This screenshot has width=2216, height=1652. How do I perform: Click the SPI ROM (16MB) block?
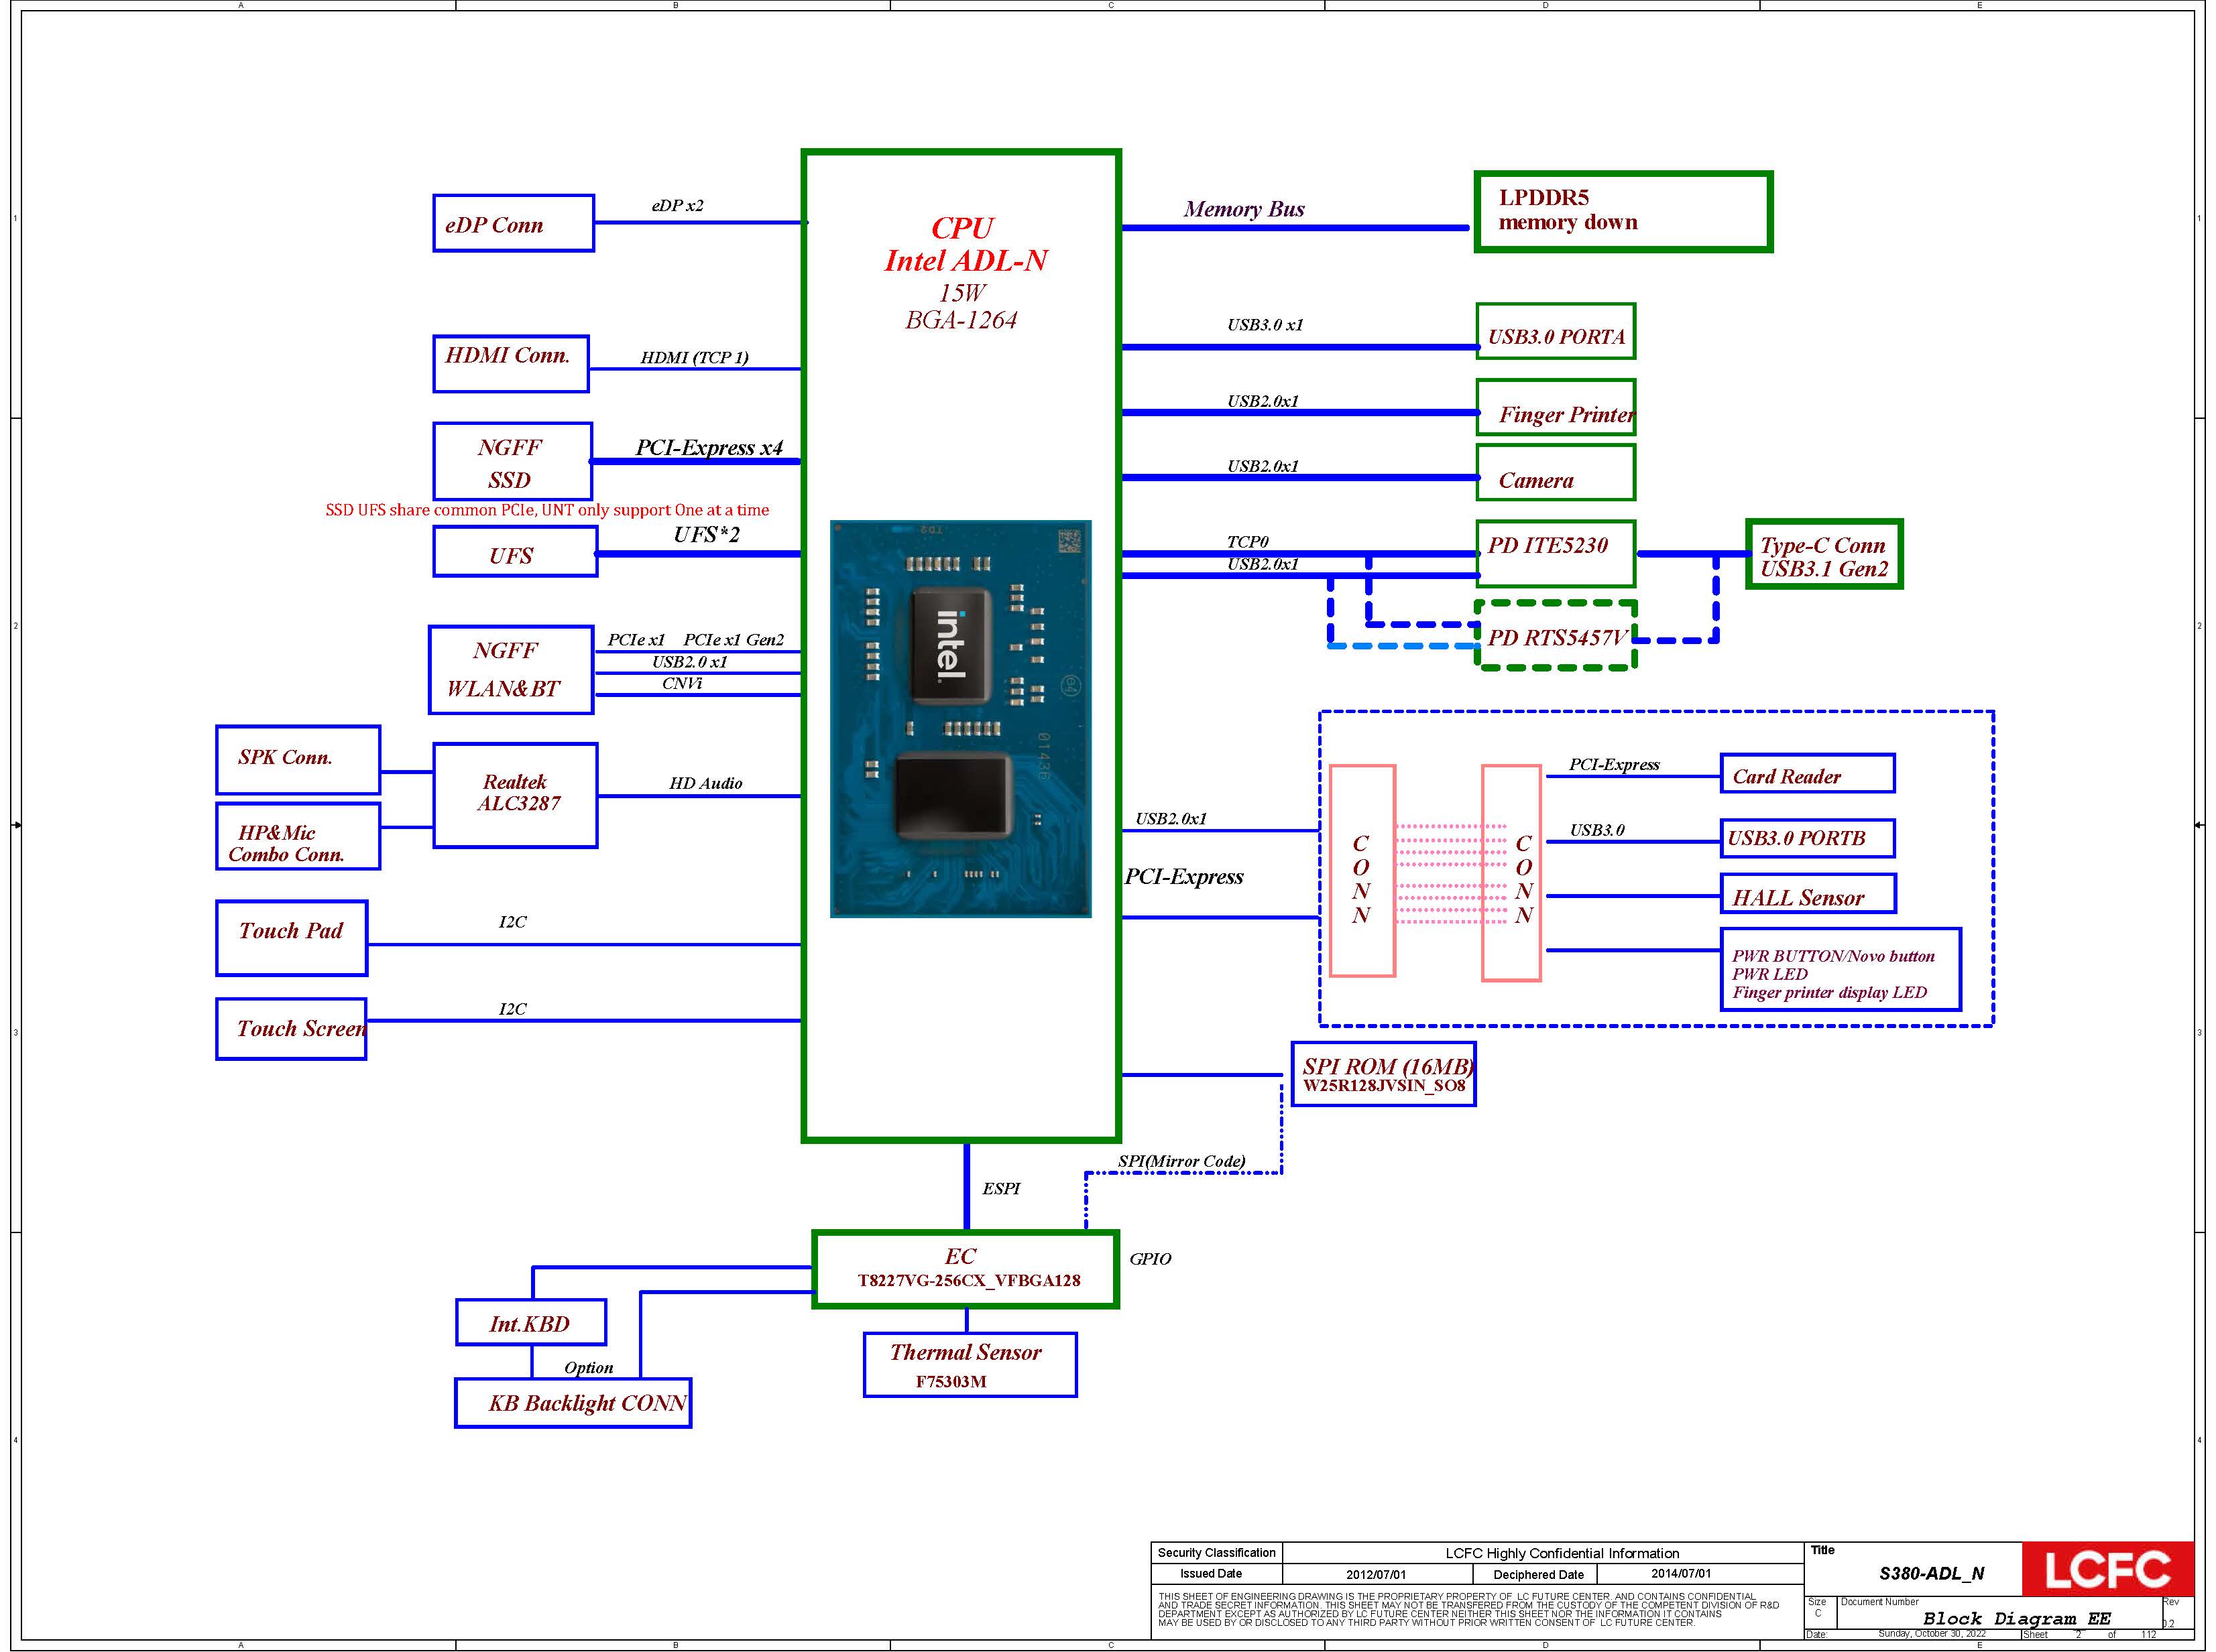[x=1383, y=1074]
